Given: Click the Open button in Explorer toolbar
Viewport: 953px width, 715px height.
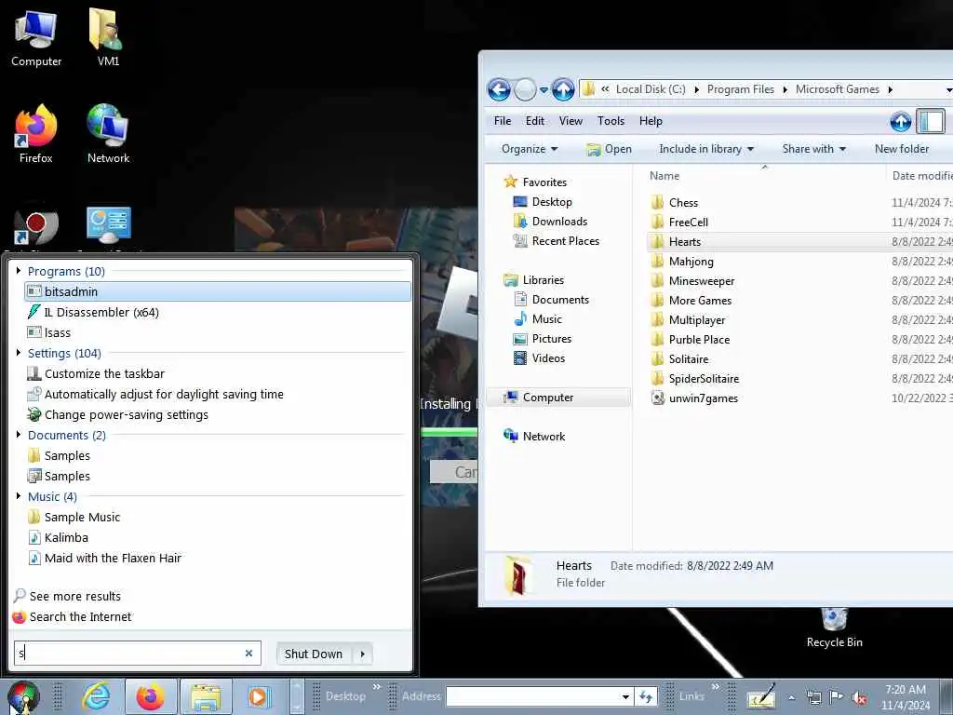Looking at the screenshot, I should pyautogui.click(x=610, y=149).
